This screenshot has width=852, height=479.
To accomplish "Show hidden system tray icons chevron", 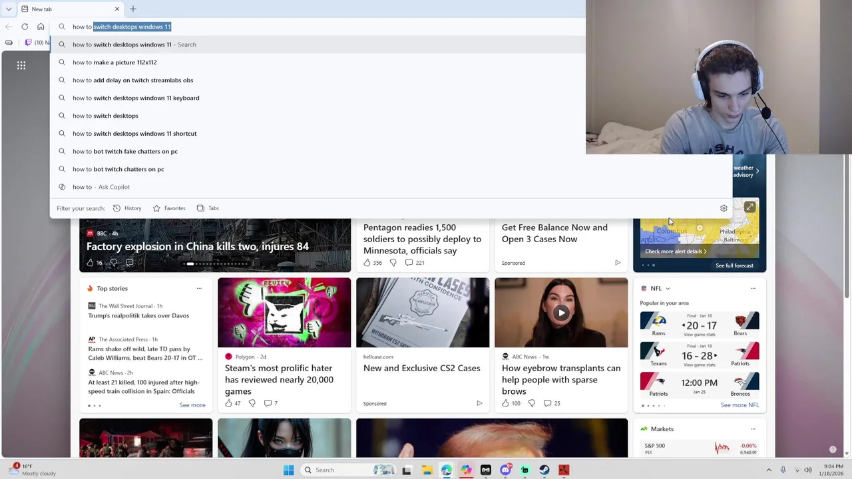I will (769, 470).
